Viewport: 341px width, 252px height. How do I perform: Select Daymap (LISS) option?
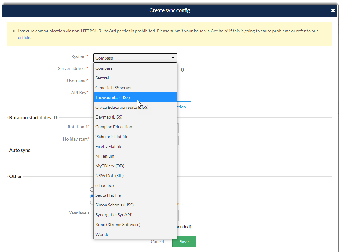tap(135, 117)
